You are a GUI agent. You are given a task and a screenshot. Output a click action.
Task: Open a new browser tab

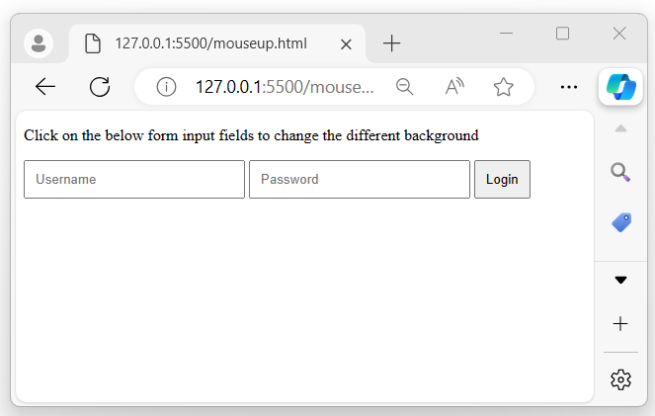[392, 43]
